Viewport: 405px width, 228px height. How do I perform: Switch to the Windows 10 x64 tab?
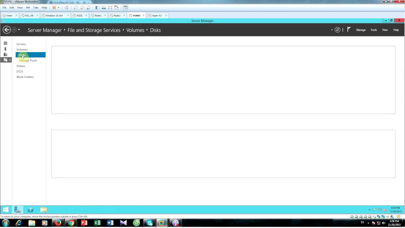pos(54,15)
